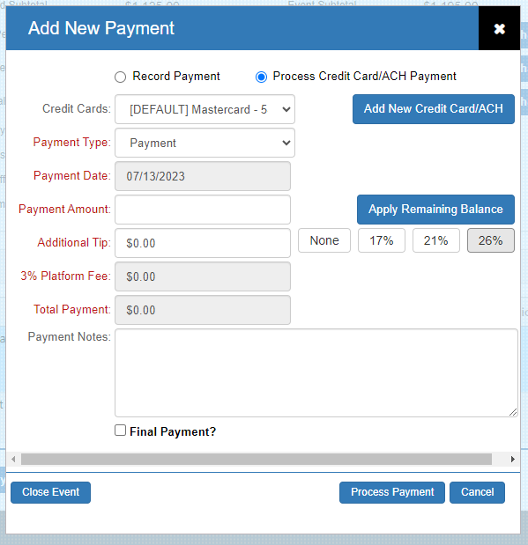Click the Payment Notes resize handle
Image resolution: width=528 pixels, height=545 pixels.
pos(513,412)
